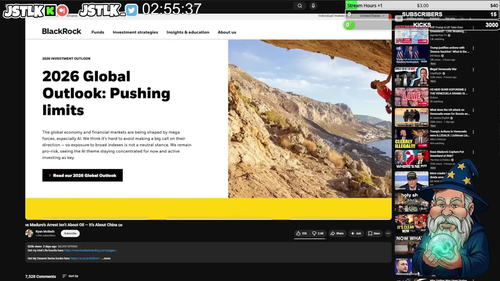Click 2026 Global Outlook: Pushing limits heading
500x281 pixels.
[x=106, y=93]
